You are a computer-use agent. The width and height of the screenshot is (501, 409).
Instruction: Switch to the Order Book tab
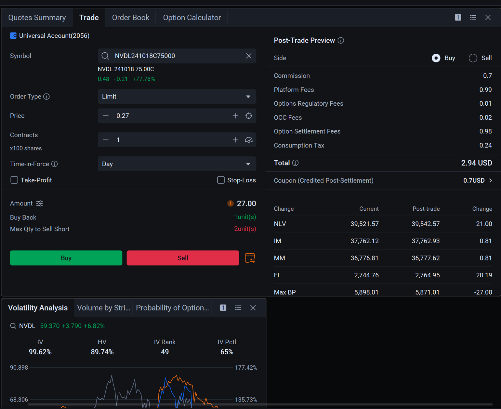point(131,18)
